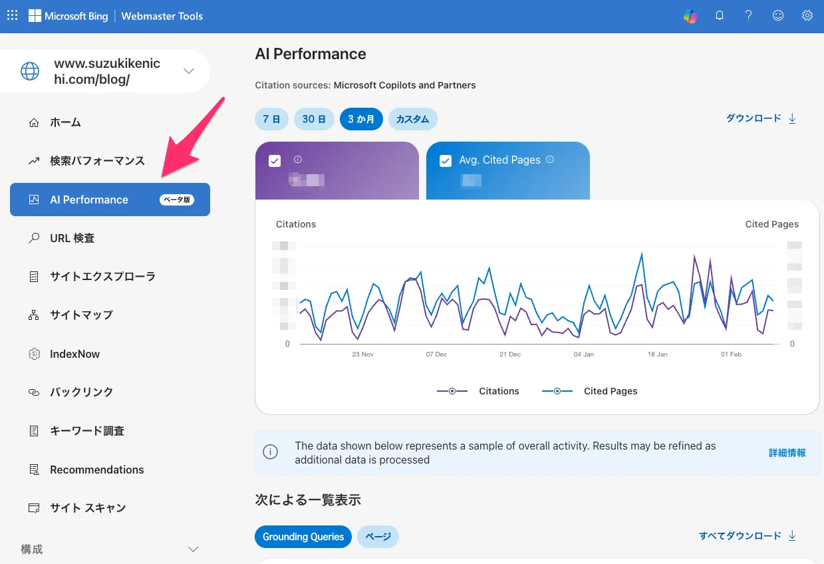Image resolution: width=824 pixels, height=564 pixels.
Task: Select the URL 検査 tool
Action: point(73,237)
